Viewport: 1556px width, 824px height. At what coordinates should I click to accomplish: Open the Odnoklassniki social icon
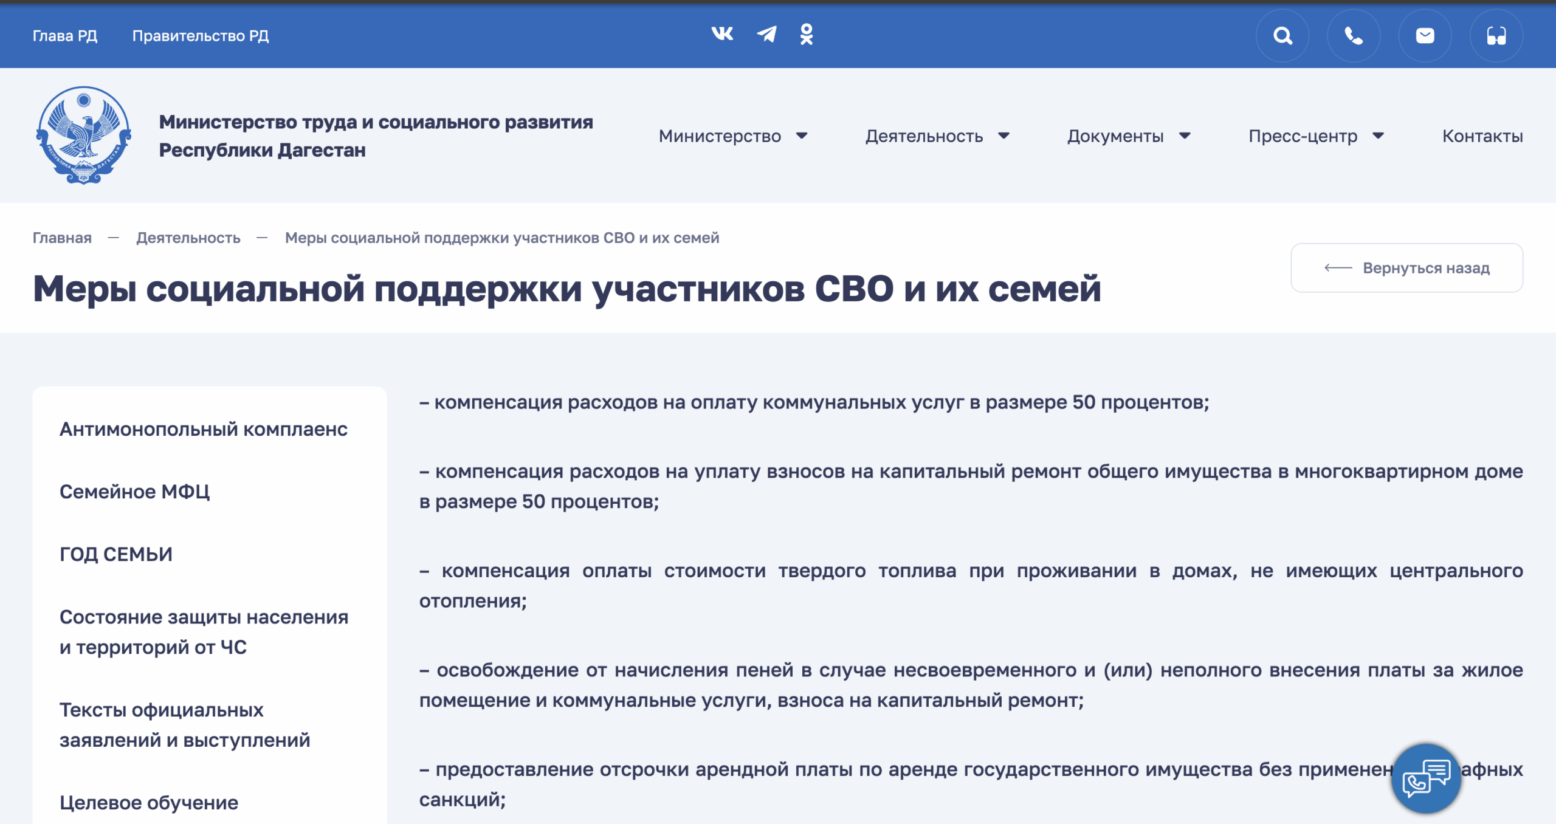tap(807, 35)
